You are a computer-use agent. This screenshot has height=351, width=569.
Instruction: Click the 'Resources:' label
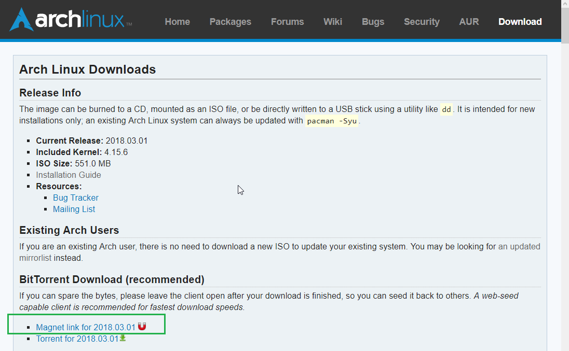click(x=59, y=186)
